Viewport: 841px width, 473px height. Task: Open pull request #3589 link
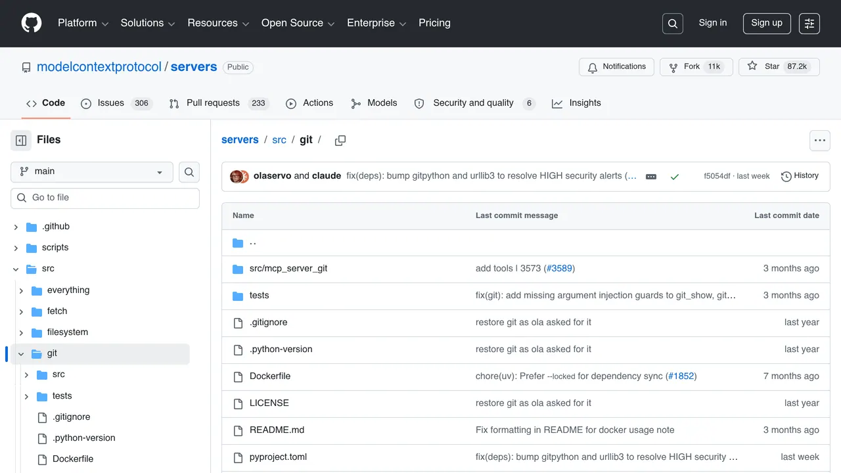click(559, 269)
